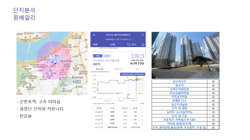Open the arrow for the 23.11.29 transaction

pyautogui.click(x=142, y=124)
